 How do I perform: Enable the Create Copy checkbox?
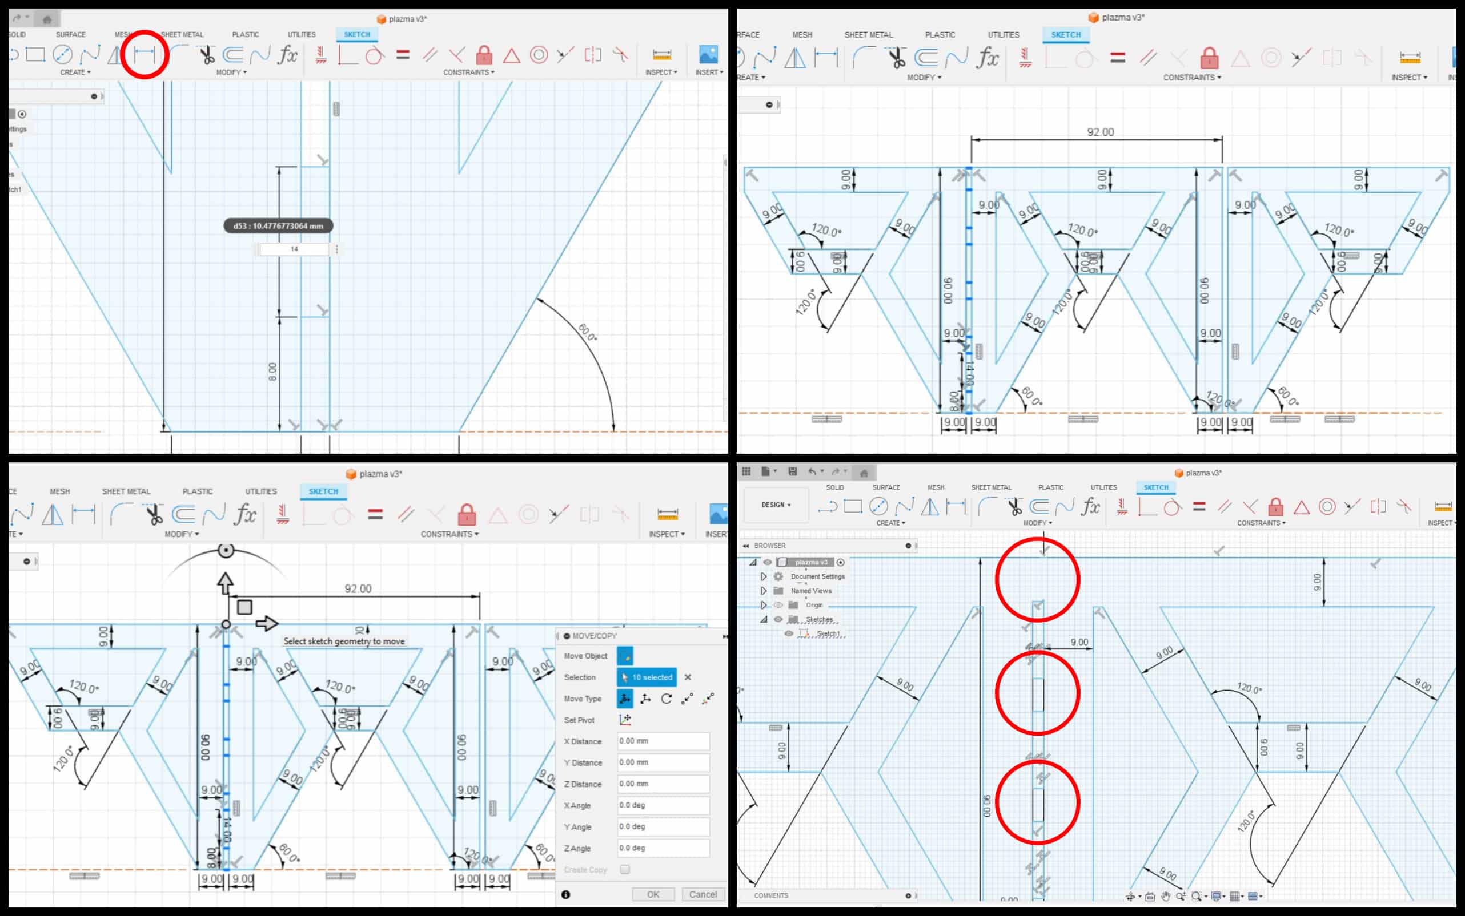pyautogui.click(x=625, y=869)
